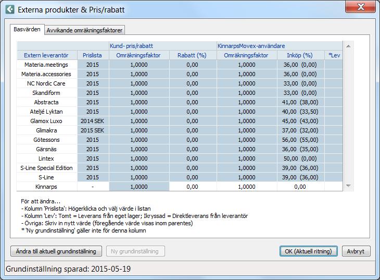This screenshot has height=280, width=380.
Task: Select the Prislista cell '2015 SEK' for Glimakra
Action: click(93, 130)
